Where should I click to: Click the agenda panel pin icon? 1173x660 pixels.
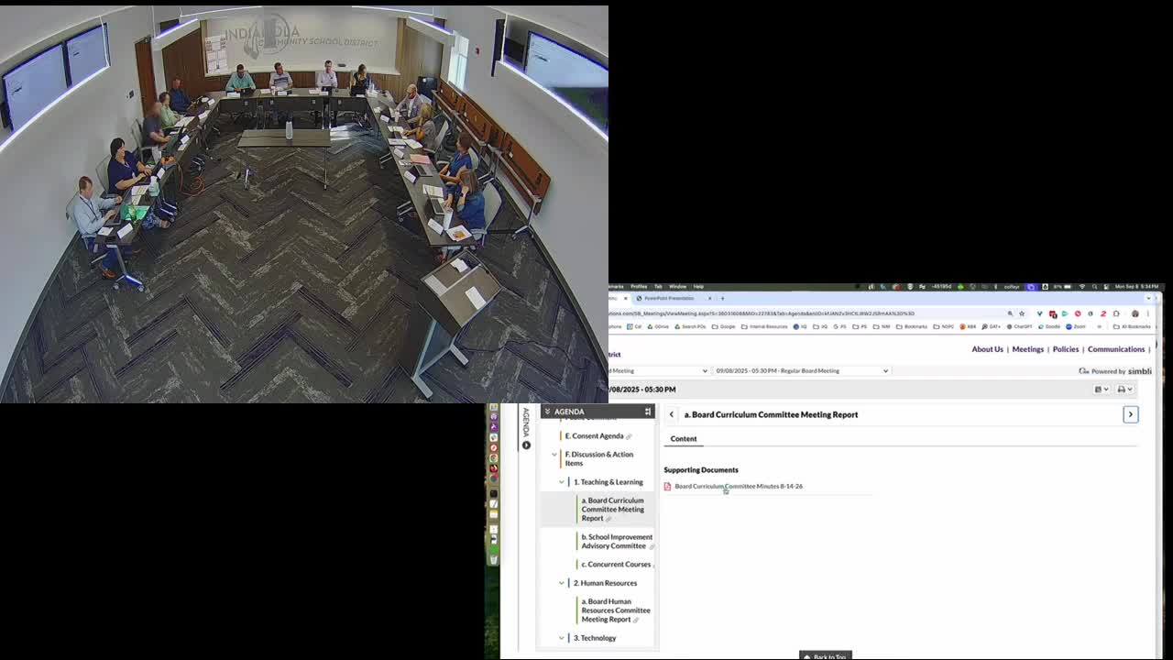(x=648, y=412)
